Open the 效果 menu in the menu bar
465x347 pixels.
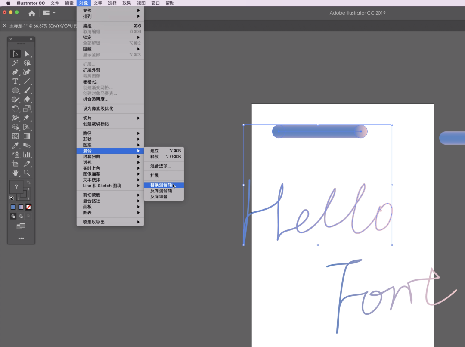[x=127, y=3]
